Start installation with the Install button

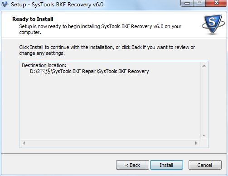166,165
